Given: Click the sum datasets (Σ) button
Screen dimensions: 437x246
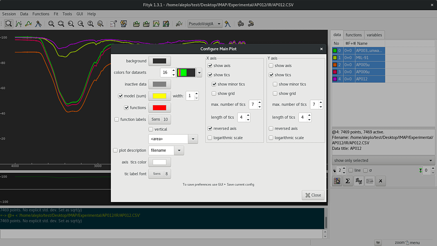Looking at the screenshot, I should coord(348,181).
